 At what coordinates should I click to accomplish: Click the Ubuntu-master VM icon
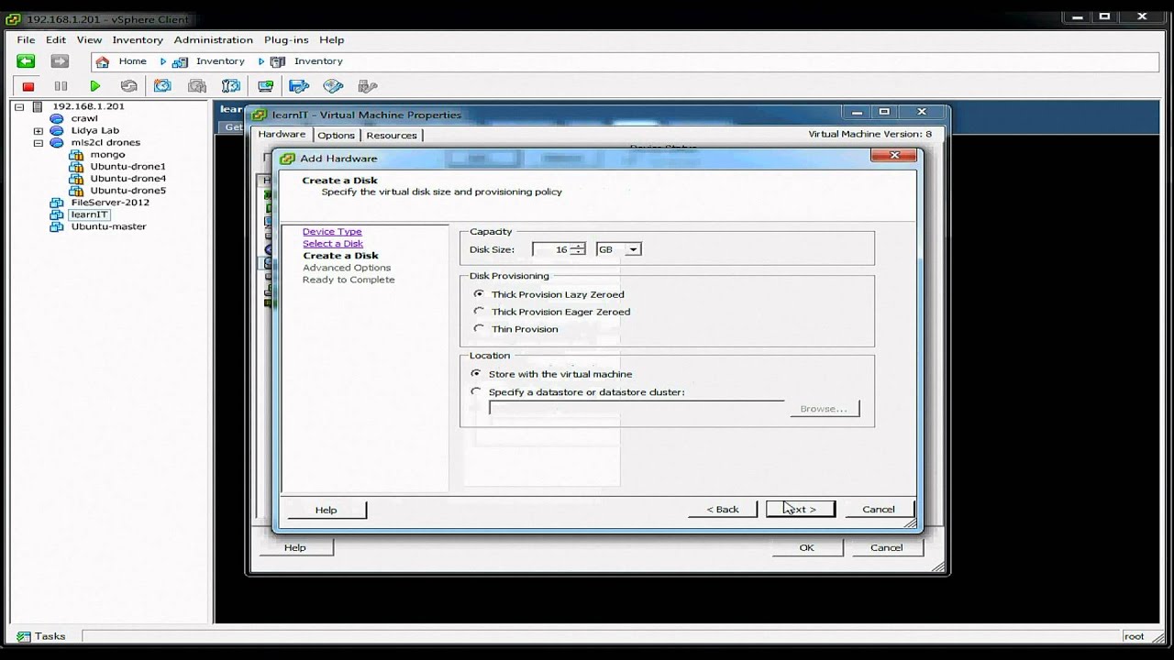[x=57, y=226]
